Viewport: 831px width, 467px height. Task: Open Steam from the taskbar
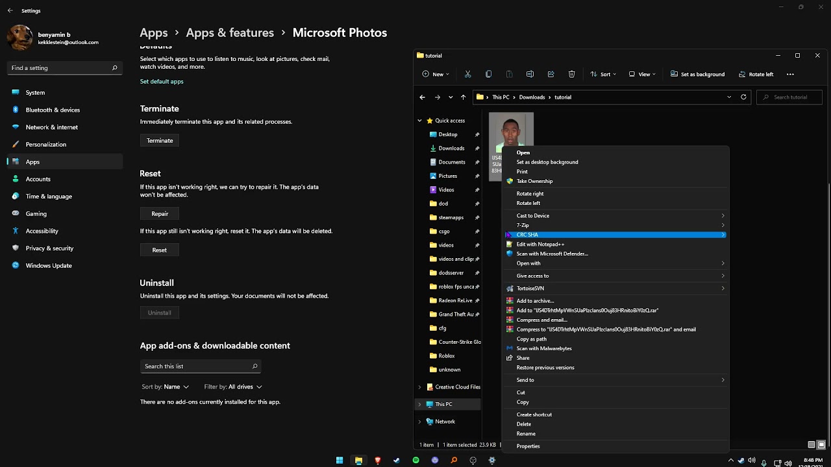coord(397,461)
